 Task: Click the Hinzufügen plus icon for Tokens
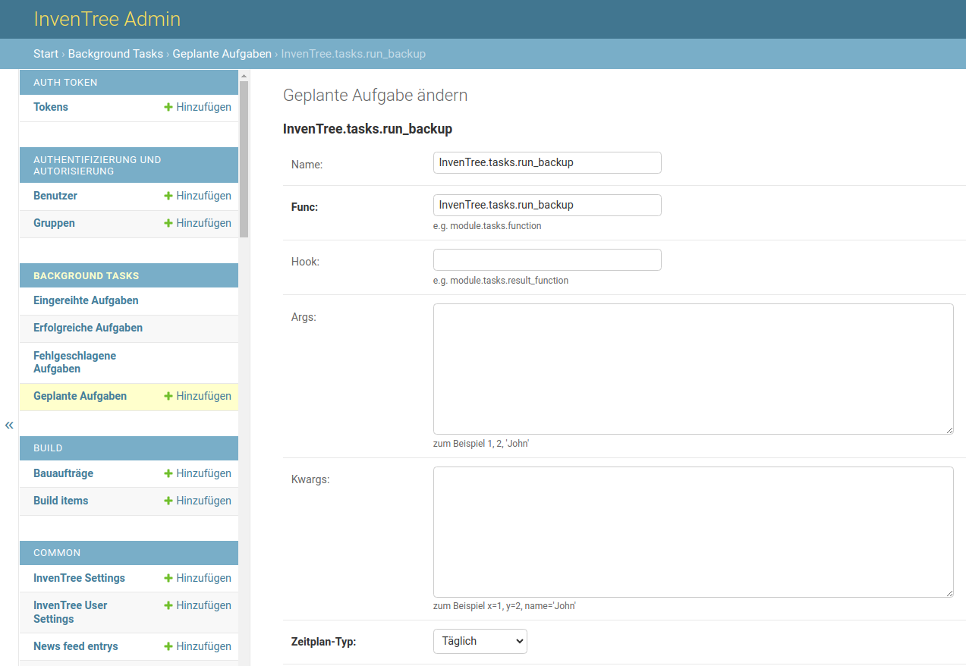point(168,107)
